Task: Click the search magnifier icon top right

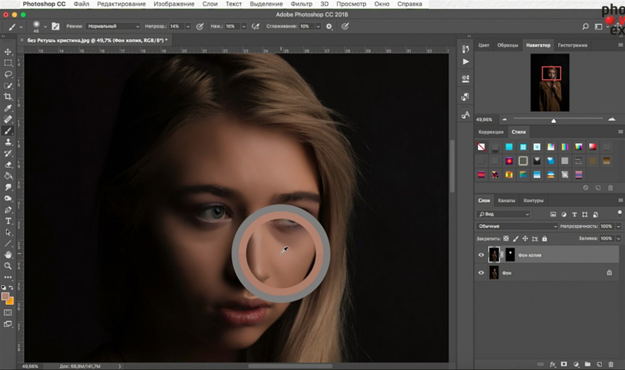Action: coord(585,26)
